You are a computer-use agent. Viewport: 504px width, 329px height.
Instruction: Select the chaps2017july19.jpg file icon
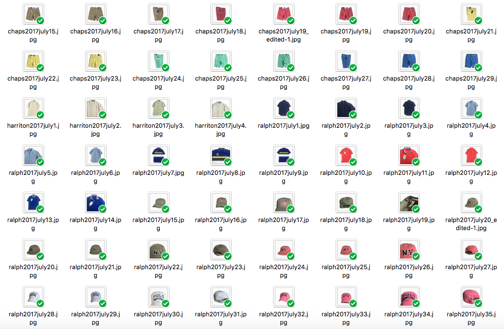click(346, 14)
